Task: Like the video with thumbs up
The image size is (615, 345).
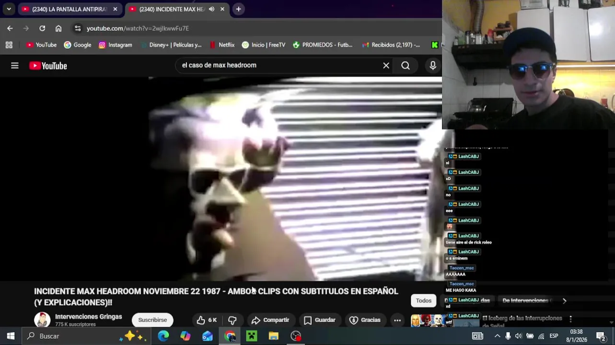Action: [206, 320]
